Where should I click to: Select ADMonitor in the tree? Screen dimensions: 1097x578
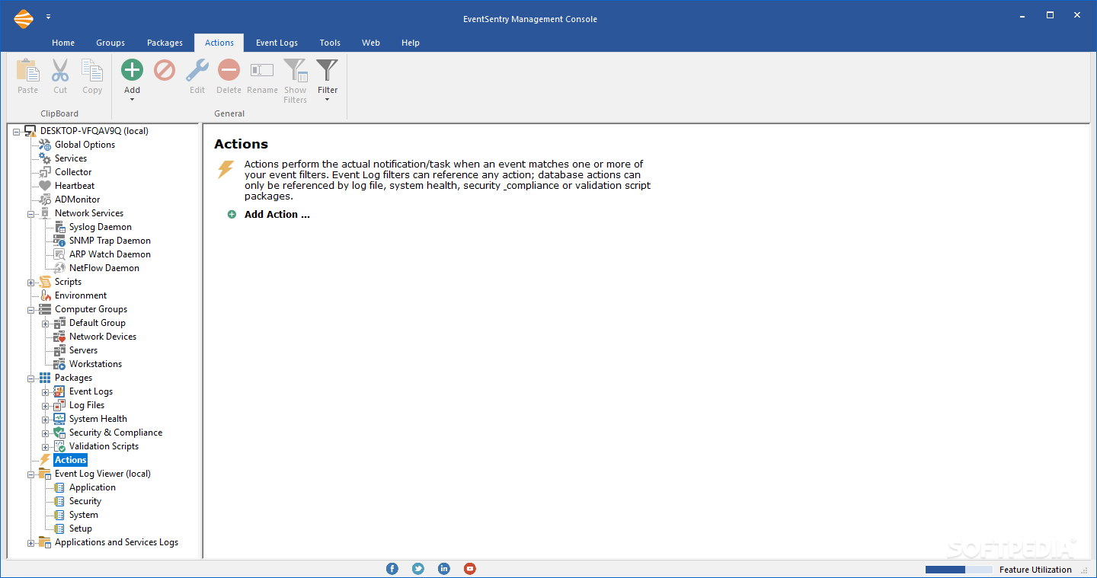tap(77, 200)
